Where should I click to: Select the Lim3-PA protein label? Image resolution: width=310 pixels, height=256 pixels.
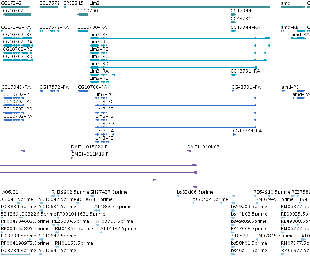pyautogui.click(x=105, y=131)
